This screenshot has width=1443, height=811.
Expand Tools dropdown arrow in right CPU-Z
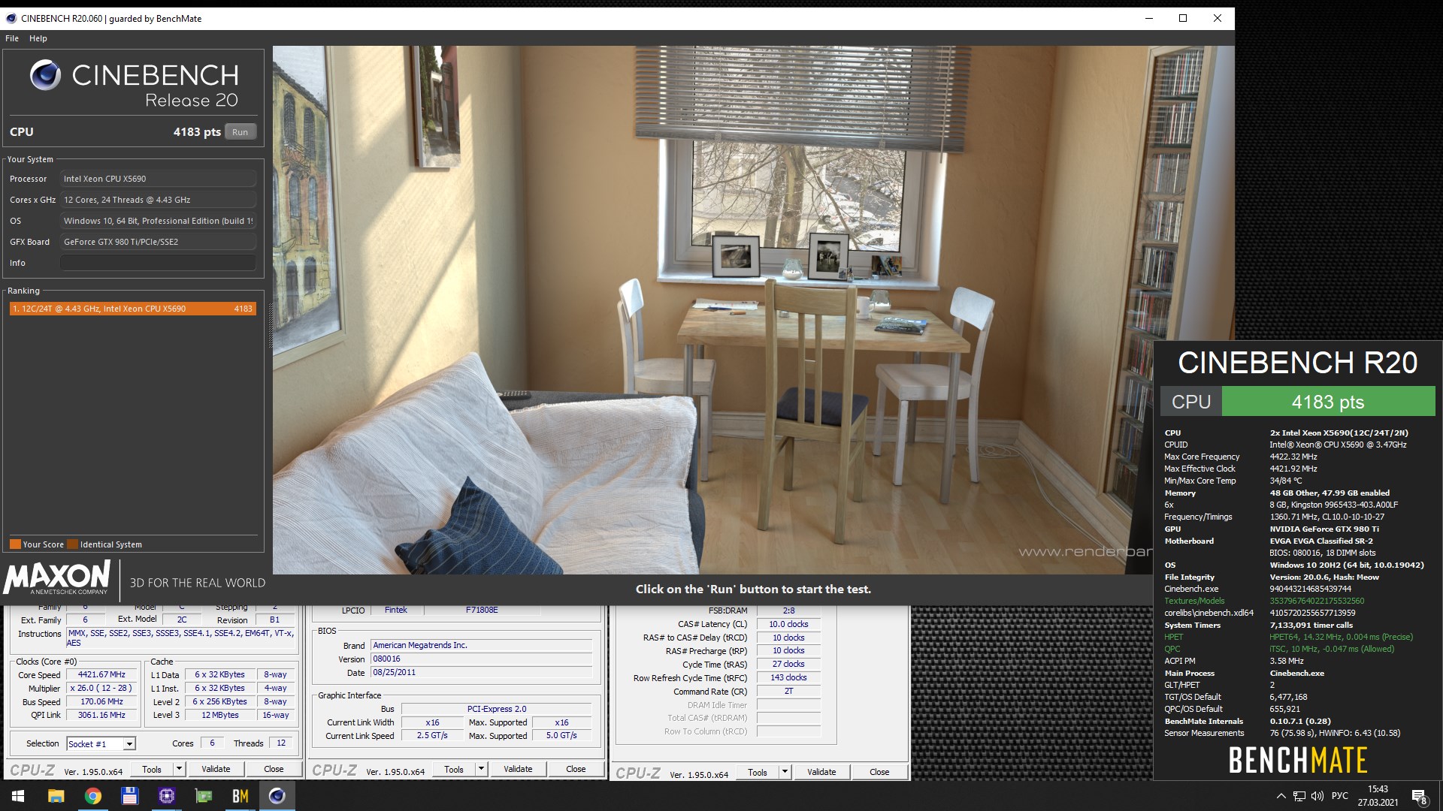click(x=785, y=773)
